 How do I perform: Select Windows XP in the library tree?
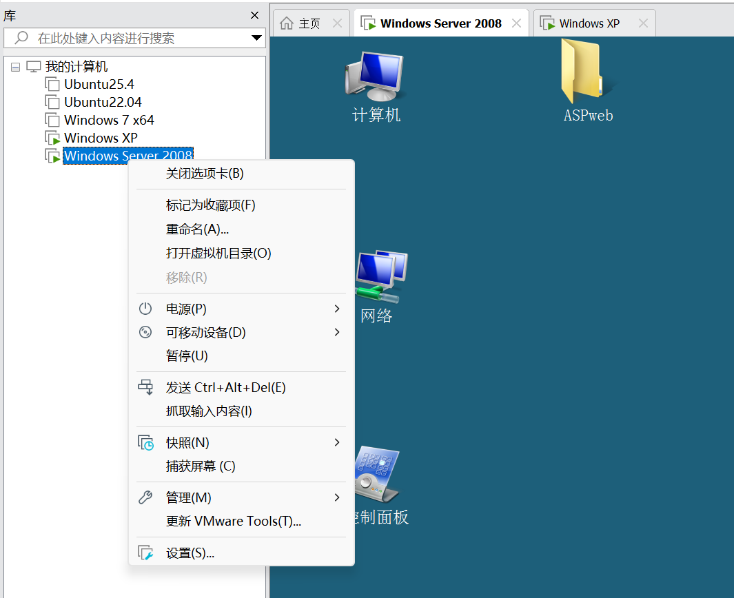pos(101,138)
